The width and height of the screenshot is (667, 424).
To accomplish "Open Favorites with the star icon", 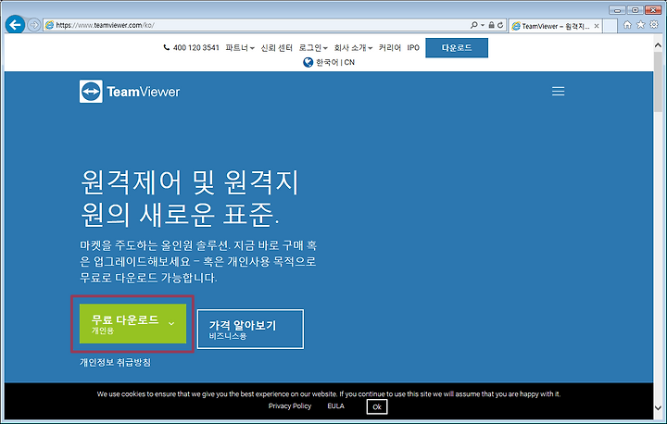I will pos(641,25).
